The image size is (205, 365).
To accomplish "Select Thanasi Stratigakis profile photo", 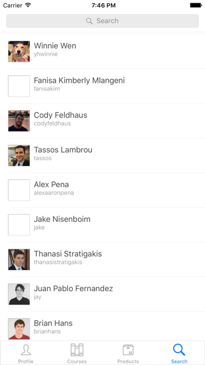I will coord(19,260).
